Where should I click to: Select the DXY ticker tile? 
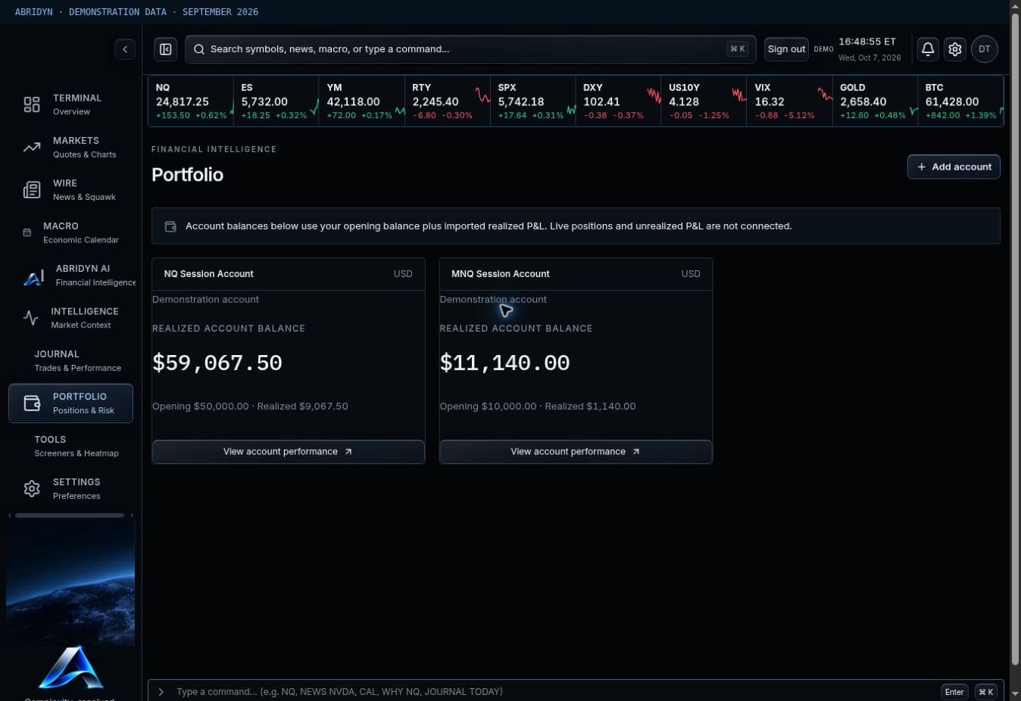click(x=619, y=101)
